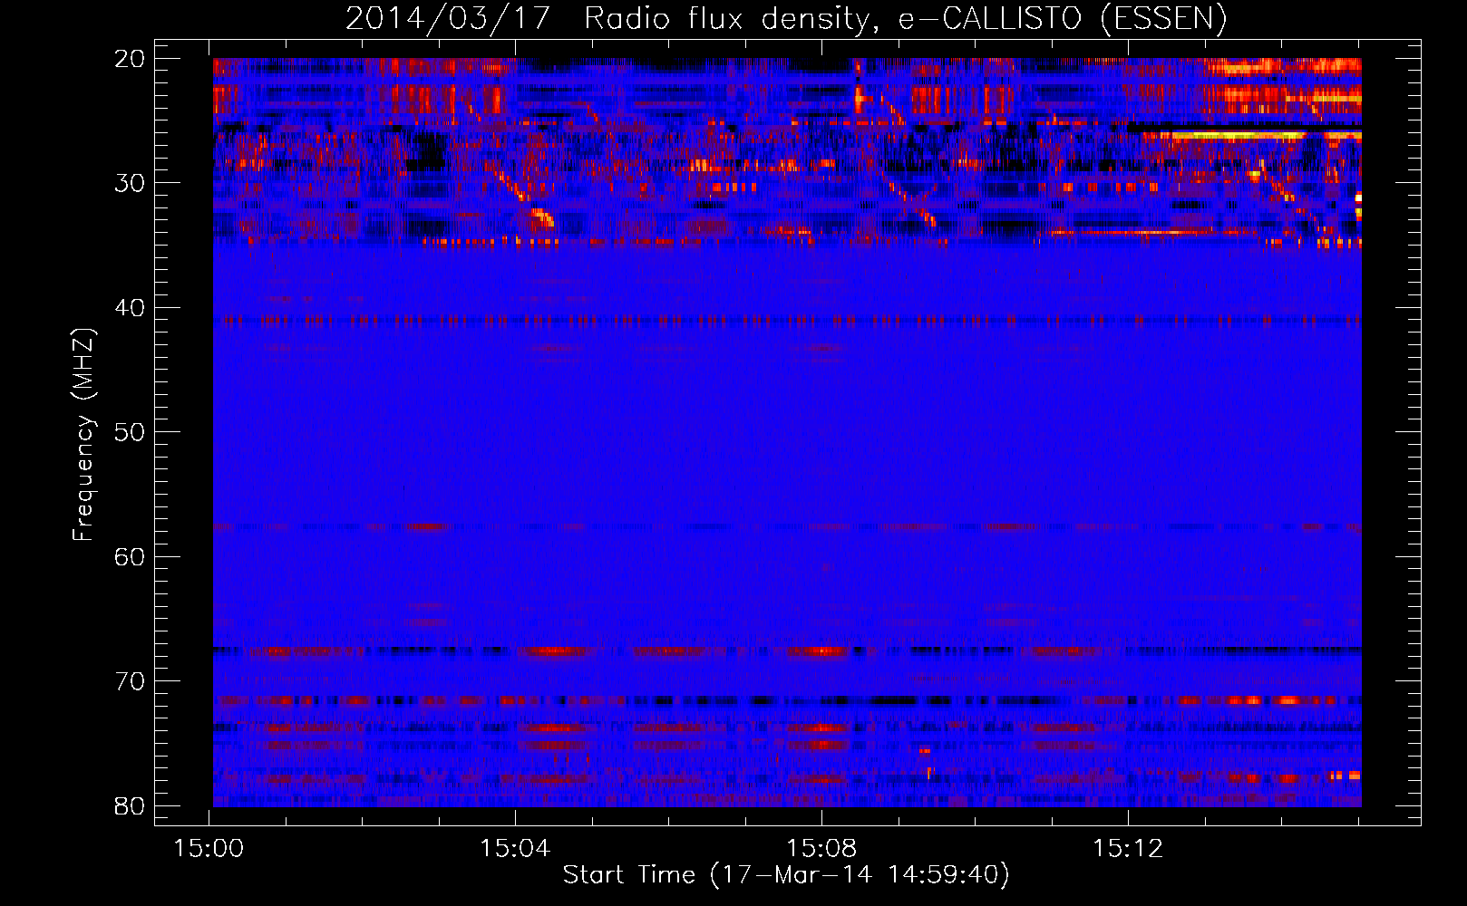Viewport: 1467px width, 906px height.
Task: Click the '50' frequency tick label
Action: tap(130, 432)
